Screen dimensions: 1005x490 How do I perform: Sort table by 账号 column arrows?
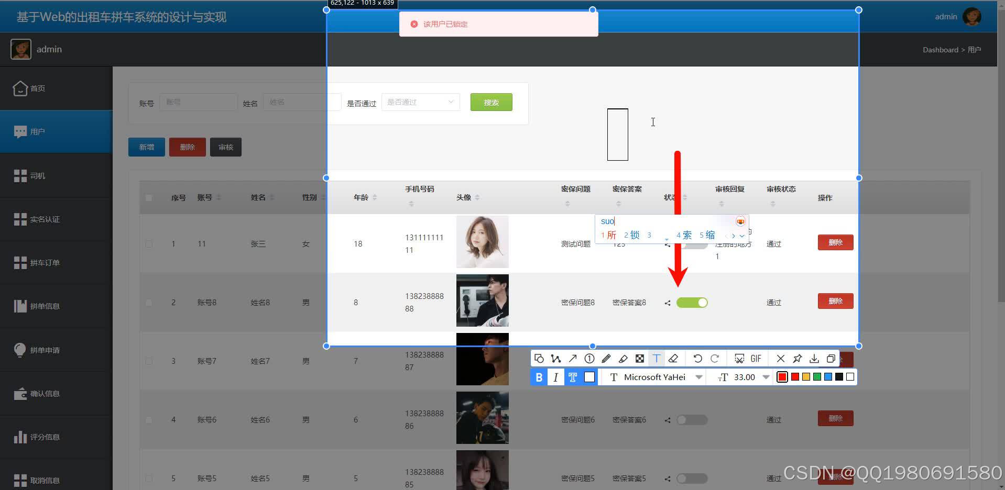[x=219, y=197]
